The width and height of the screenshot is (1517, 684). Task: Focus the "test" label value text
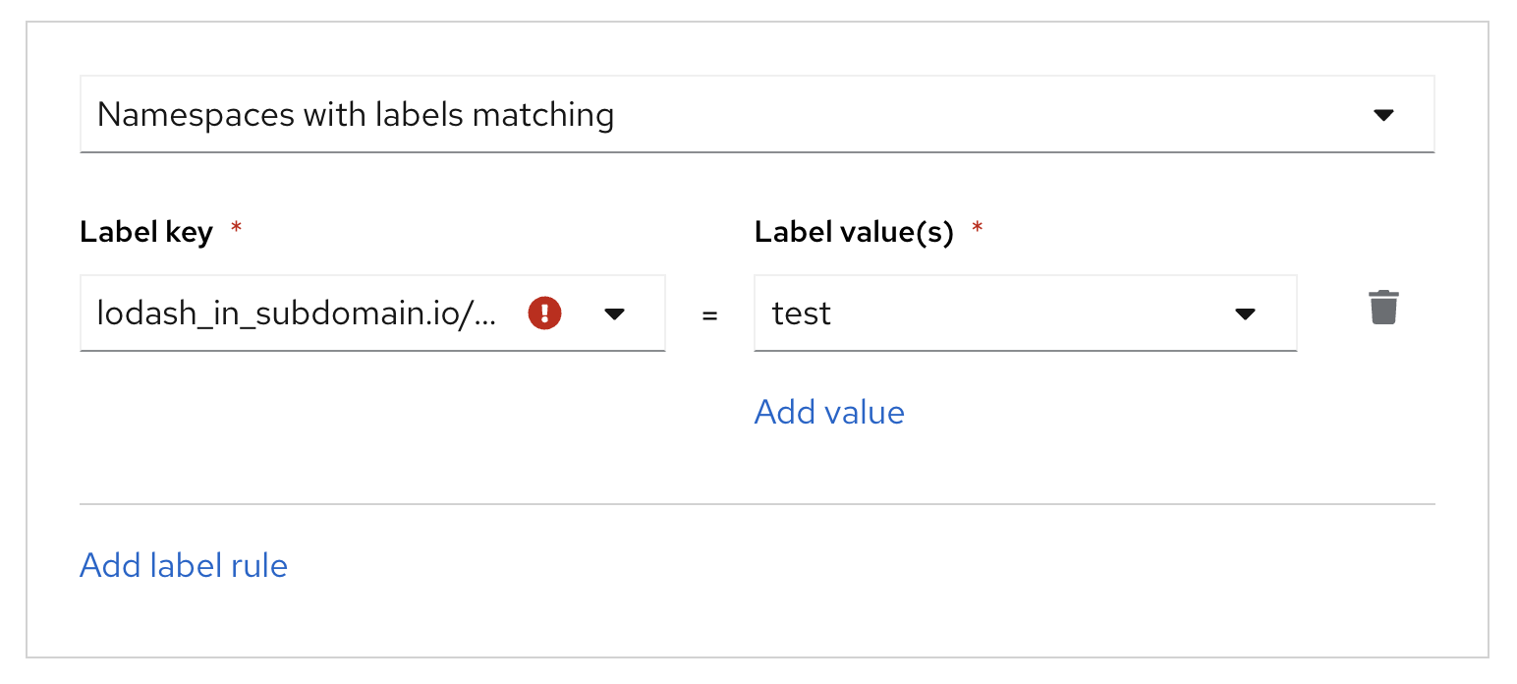coord(802,313)
